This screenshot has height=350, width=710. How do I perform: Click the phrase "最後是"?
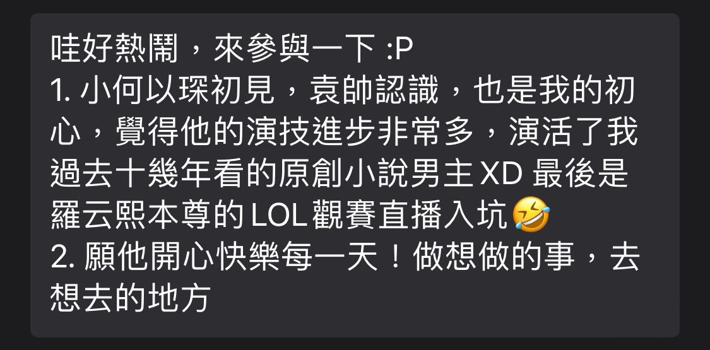[581, 174]
